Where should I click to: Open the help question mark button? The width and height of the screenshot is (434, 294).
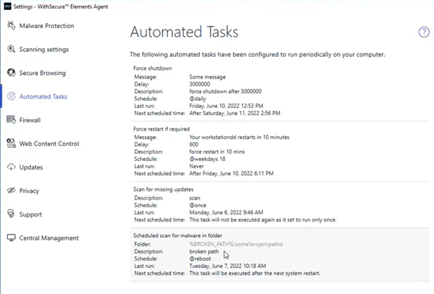(x=424, y=32)
